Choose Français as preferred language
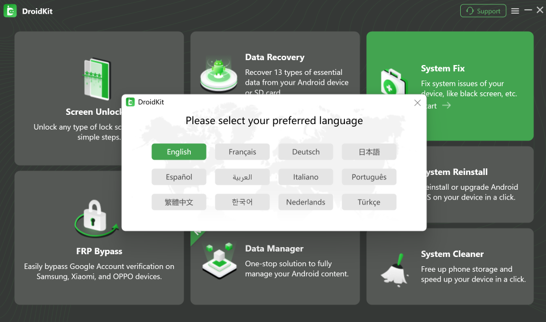Viewport: 546px width, 322px height. tap(242, 151)
